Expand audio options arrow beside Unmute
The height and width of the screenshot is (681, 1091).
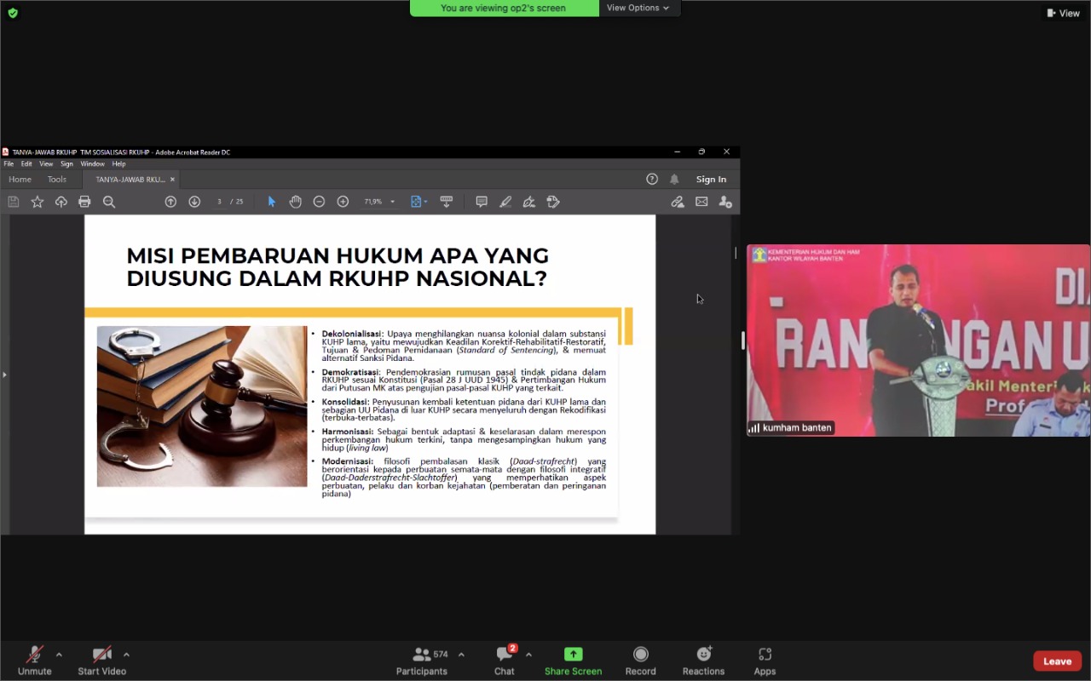(59, 655)
